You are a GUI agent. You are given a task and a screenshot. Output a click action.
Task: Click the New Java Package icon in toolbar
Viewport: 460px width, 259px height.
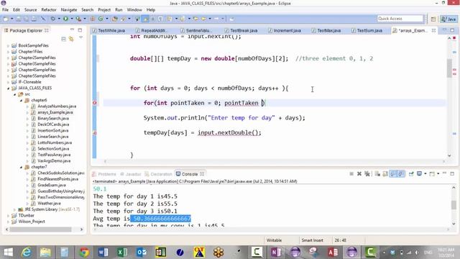point(93,19)
